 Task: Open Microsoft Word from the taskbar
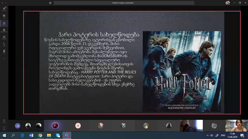pyautogui.click(x=31, y=135)
